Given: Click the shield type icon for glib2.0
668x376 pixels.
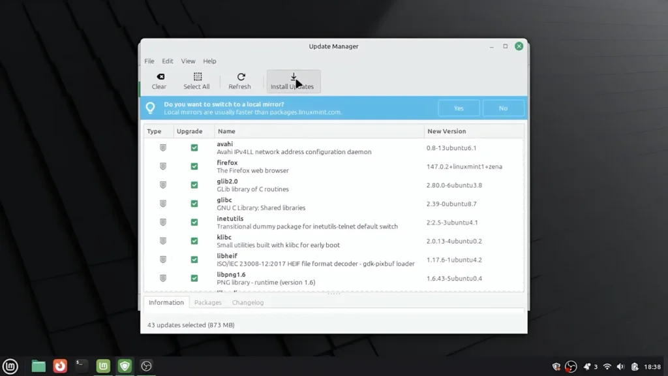Looking at the screenshot, I should pyautogui.click(x=162, y=185).
